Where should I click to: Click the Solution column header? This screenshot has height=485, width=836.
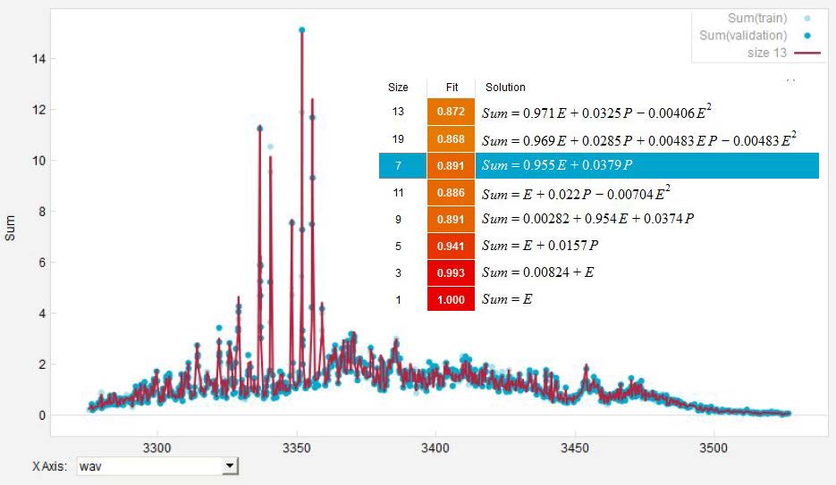coord(505,88)
